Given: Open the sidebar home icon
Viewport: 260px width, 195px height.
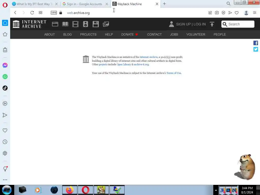Looking at the screenshot, I should tap(5, 23).
